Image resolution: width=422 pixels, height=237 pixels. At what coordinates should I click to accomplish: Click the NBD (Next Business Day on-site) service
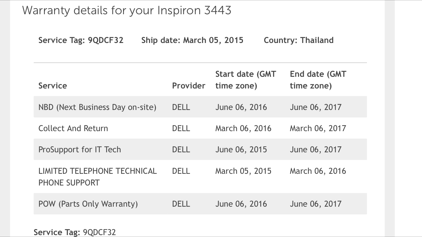pos(97,107)
